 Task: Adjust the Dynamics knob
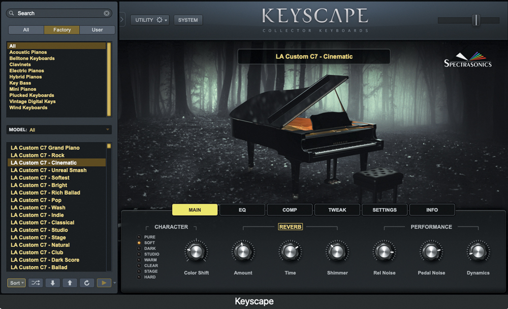point(478,251)
